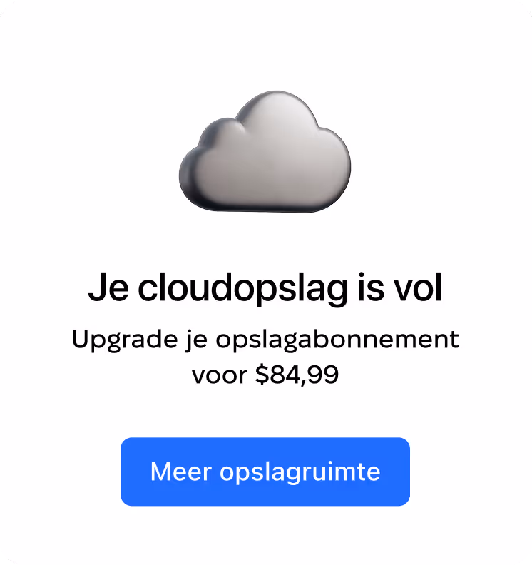
Task: Select the heading Je cloudopslag is vol
Action: pos(265,289)
